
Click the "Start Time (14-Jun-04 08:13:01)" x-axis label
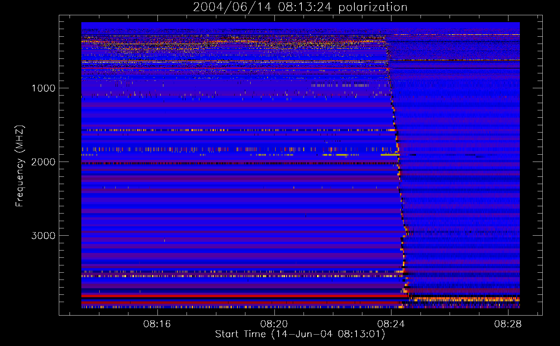(300, 334)
